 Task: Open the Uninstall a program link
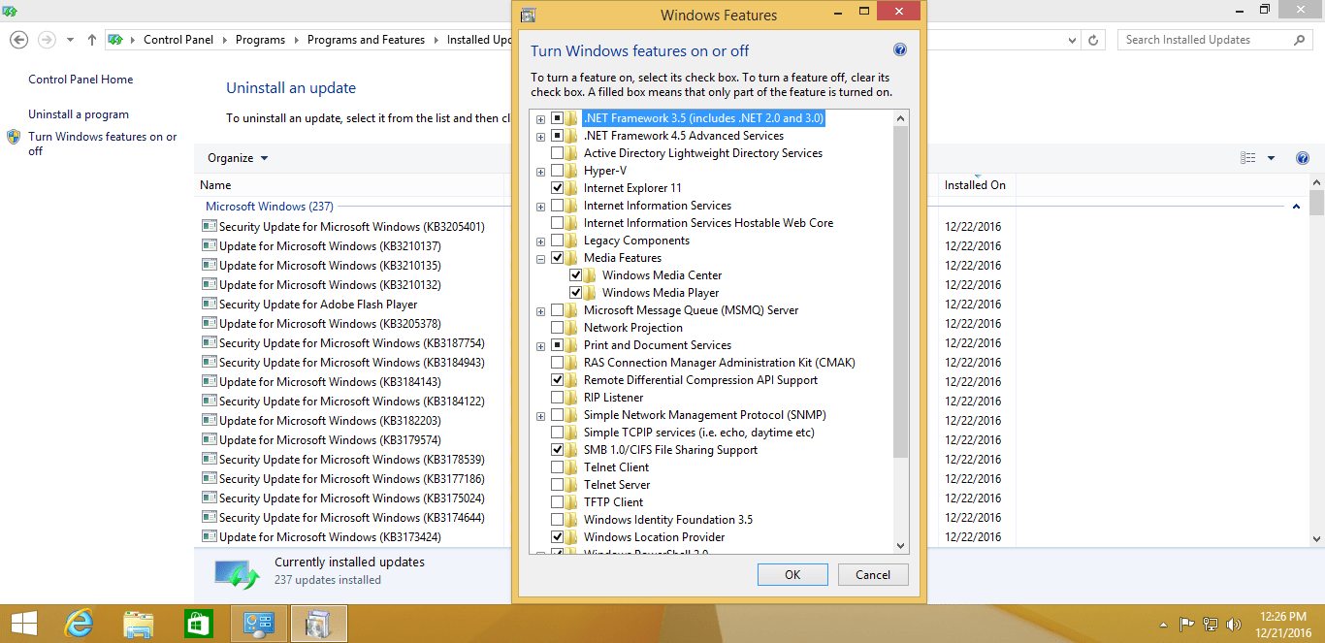point(79,114)
